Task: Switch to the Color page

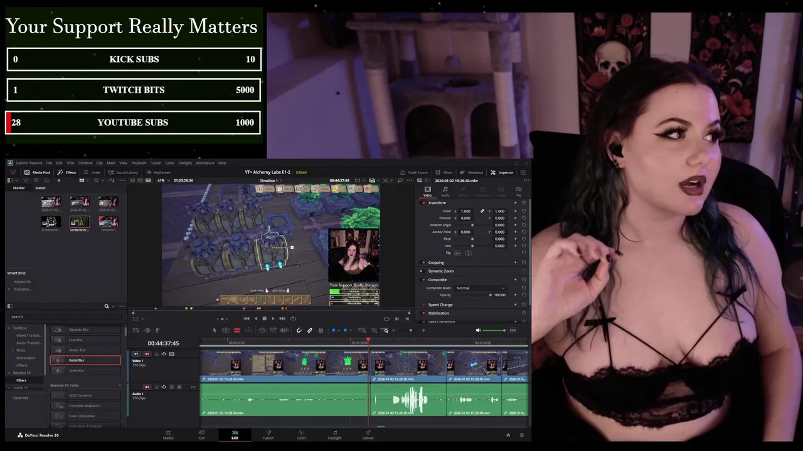Action: (x=301, y=434)
